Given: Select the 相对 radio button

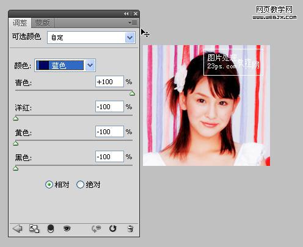Looking at the screenshot, I should point(49,185).
